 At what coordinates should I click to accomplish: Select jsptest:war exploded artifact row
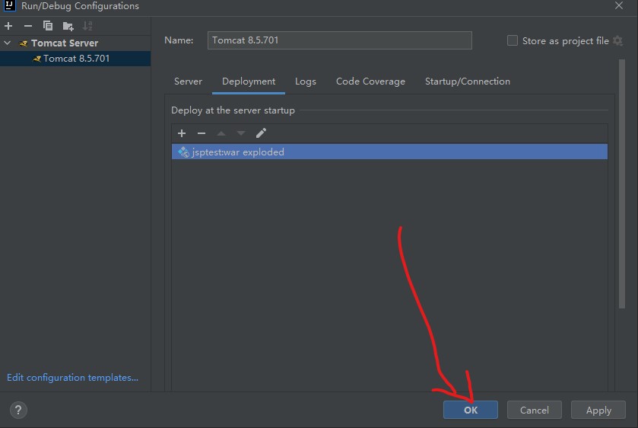(389, 152)
